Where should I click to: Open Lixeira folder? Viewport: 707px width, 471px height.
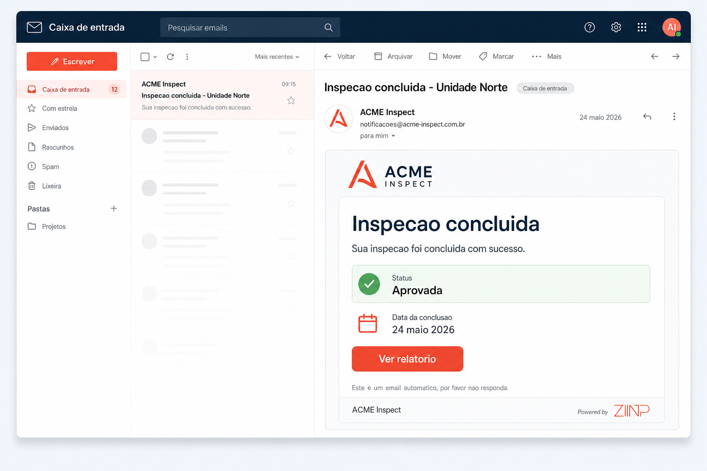[44, 186]
